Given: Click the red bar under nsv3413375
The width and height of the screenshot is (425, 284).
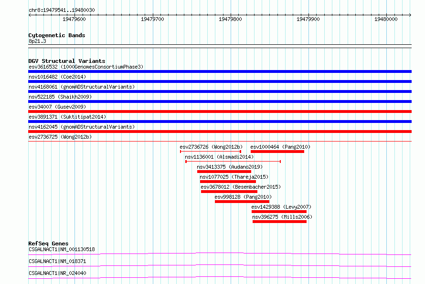Looking at the screenshot, I should tap(224, 172).
